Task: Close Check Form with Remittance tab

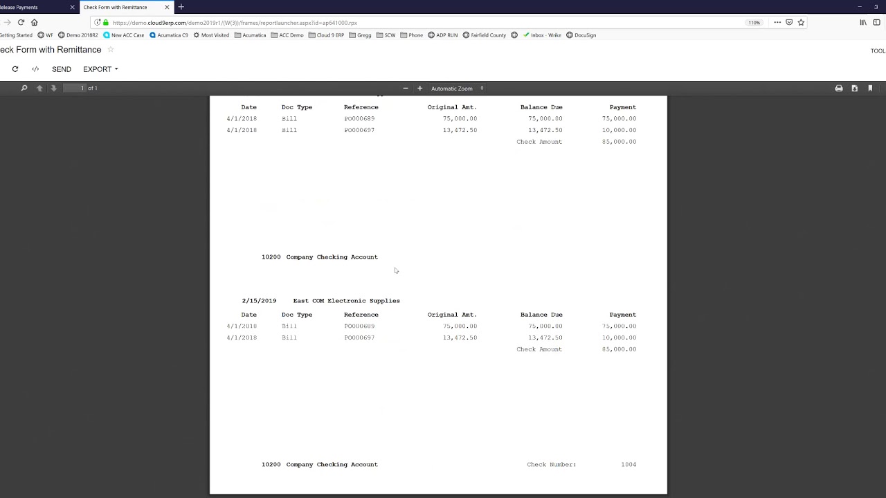Action: (x=167, y=7)
